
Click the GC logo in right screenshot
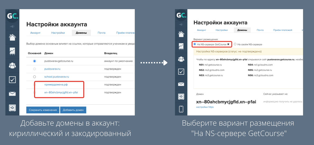pos(181,15)
